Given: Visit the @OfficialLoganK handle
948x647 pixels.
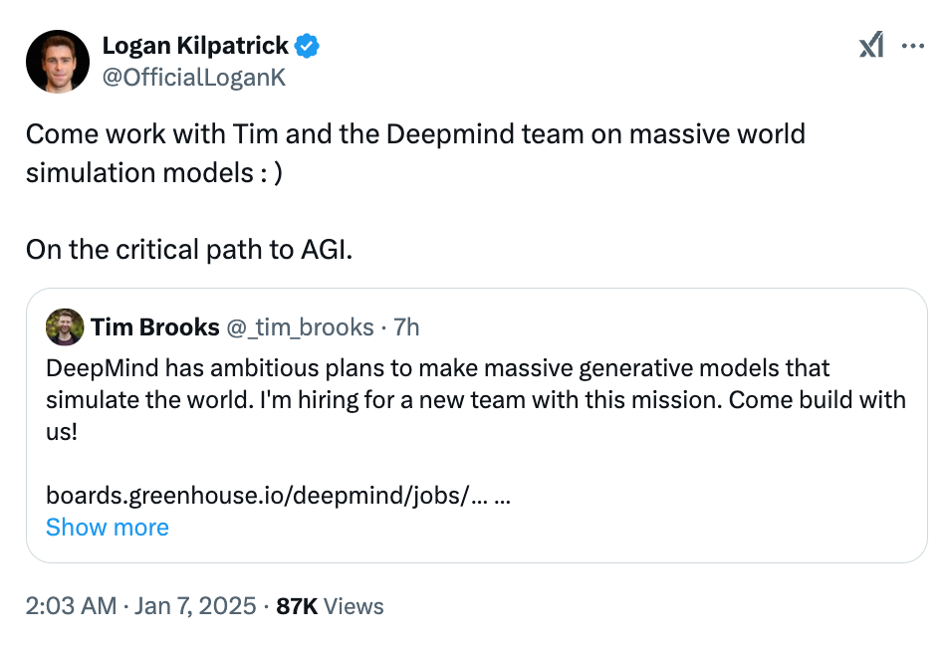Looking at the screenshot, I should point(193,78).
